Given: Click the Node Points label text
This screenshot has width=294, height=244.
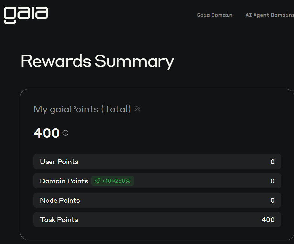Looking at the screenshot, I should click(x=60, y=200).
